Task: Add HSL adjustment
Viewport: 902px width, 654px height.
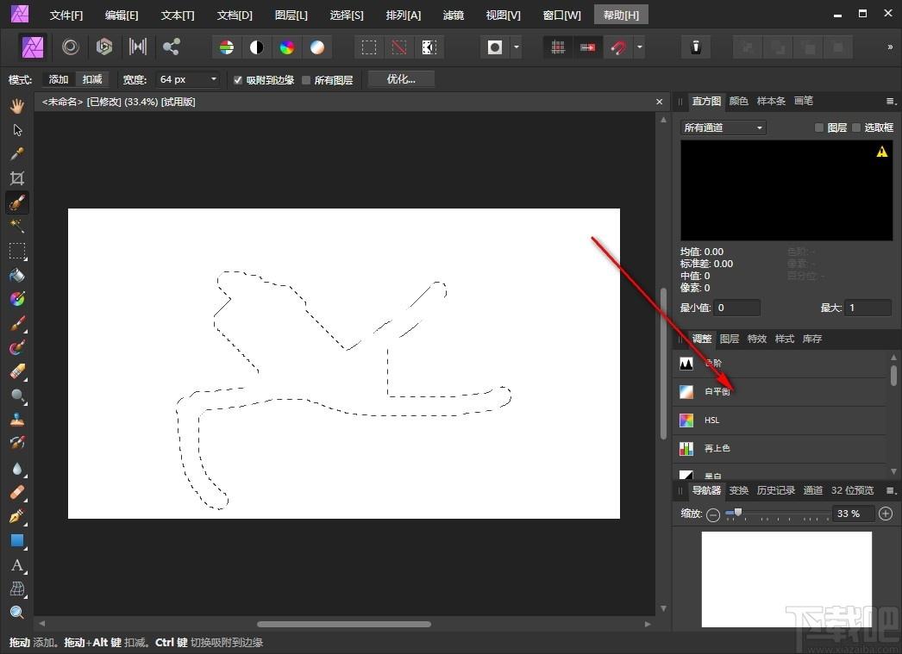Action: [x=779, y=420]
